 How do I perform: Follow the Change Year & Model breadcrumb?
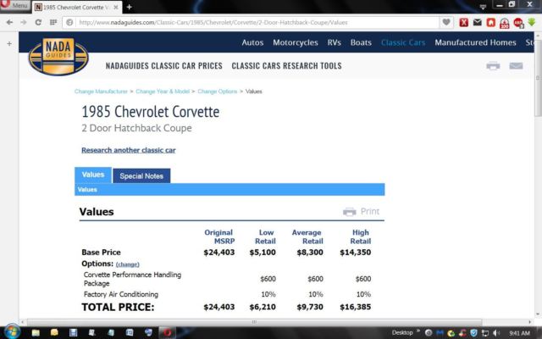(163, 92)
